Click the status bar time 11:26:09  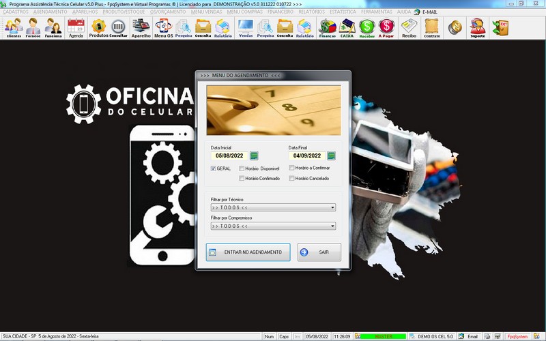pyautogui.click(x=342, y=336)
